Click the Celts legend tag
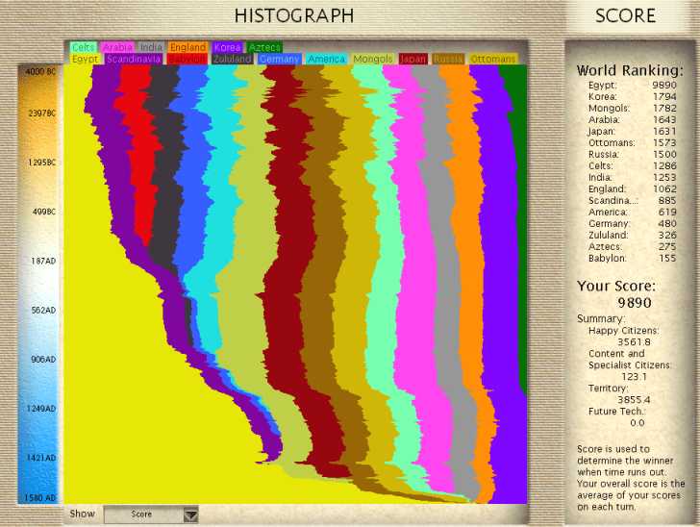700x527 pixels. point(83,47)
